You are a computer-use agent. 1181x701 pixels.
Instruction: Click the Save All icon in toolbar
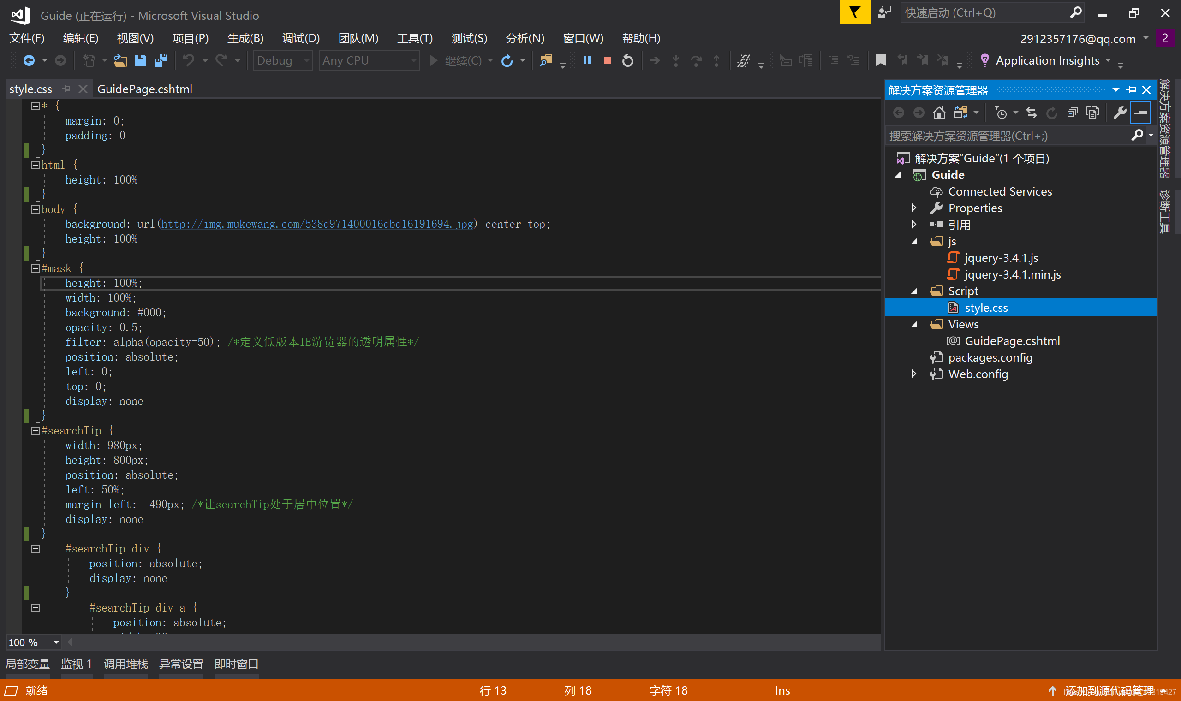pyautogui.click(x=161, y=60)
